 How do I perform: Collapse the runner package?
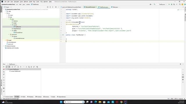(10, 25)
